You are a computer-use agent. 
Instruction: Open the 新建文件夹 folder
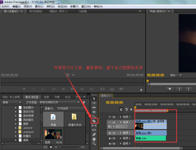75,119
